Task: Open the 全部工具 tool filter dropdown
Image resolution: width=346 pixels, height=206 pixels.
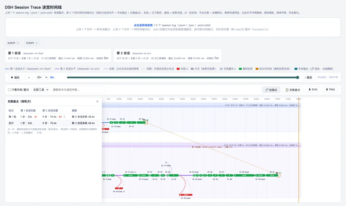Action: (x=40, y=90)
